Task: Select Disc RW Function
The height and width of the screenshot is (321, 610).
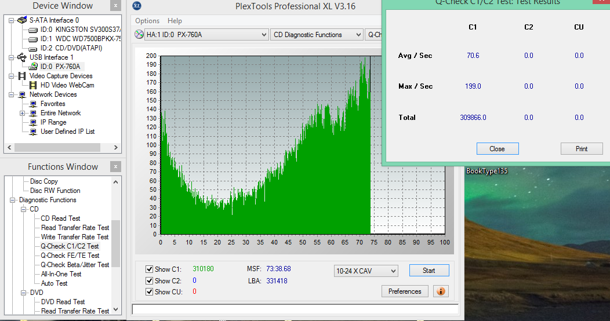Action: [x=55, y=191]
